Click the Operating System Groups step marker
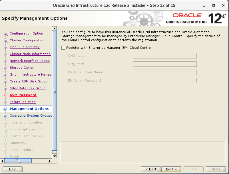 tap(5, 116)
